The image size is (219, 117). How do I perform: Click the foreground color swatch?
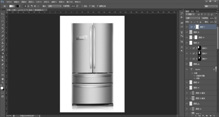(2, 88)
